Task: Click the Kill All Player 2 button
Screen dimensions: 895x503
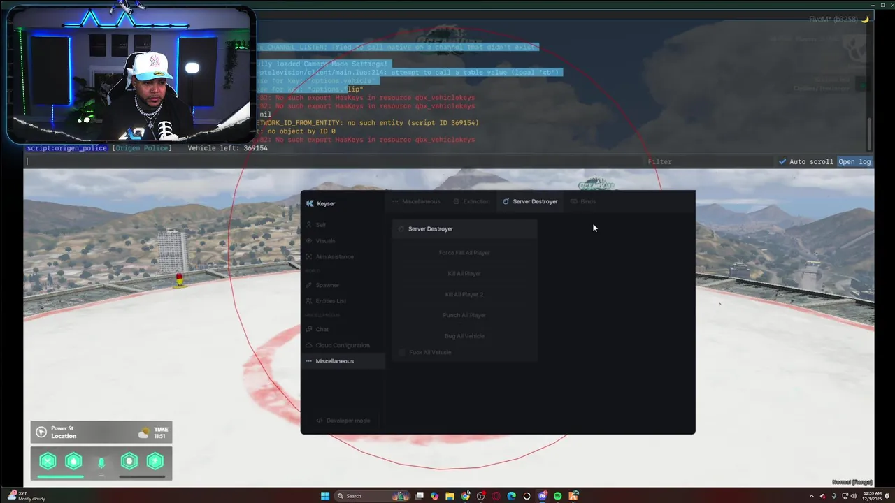Action: click(464, 294)
